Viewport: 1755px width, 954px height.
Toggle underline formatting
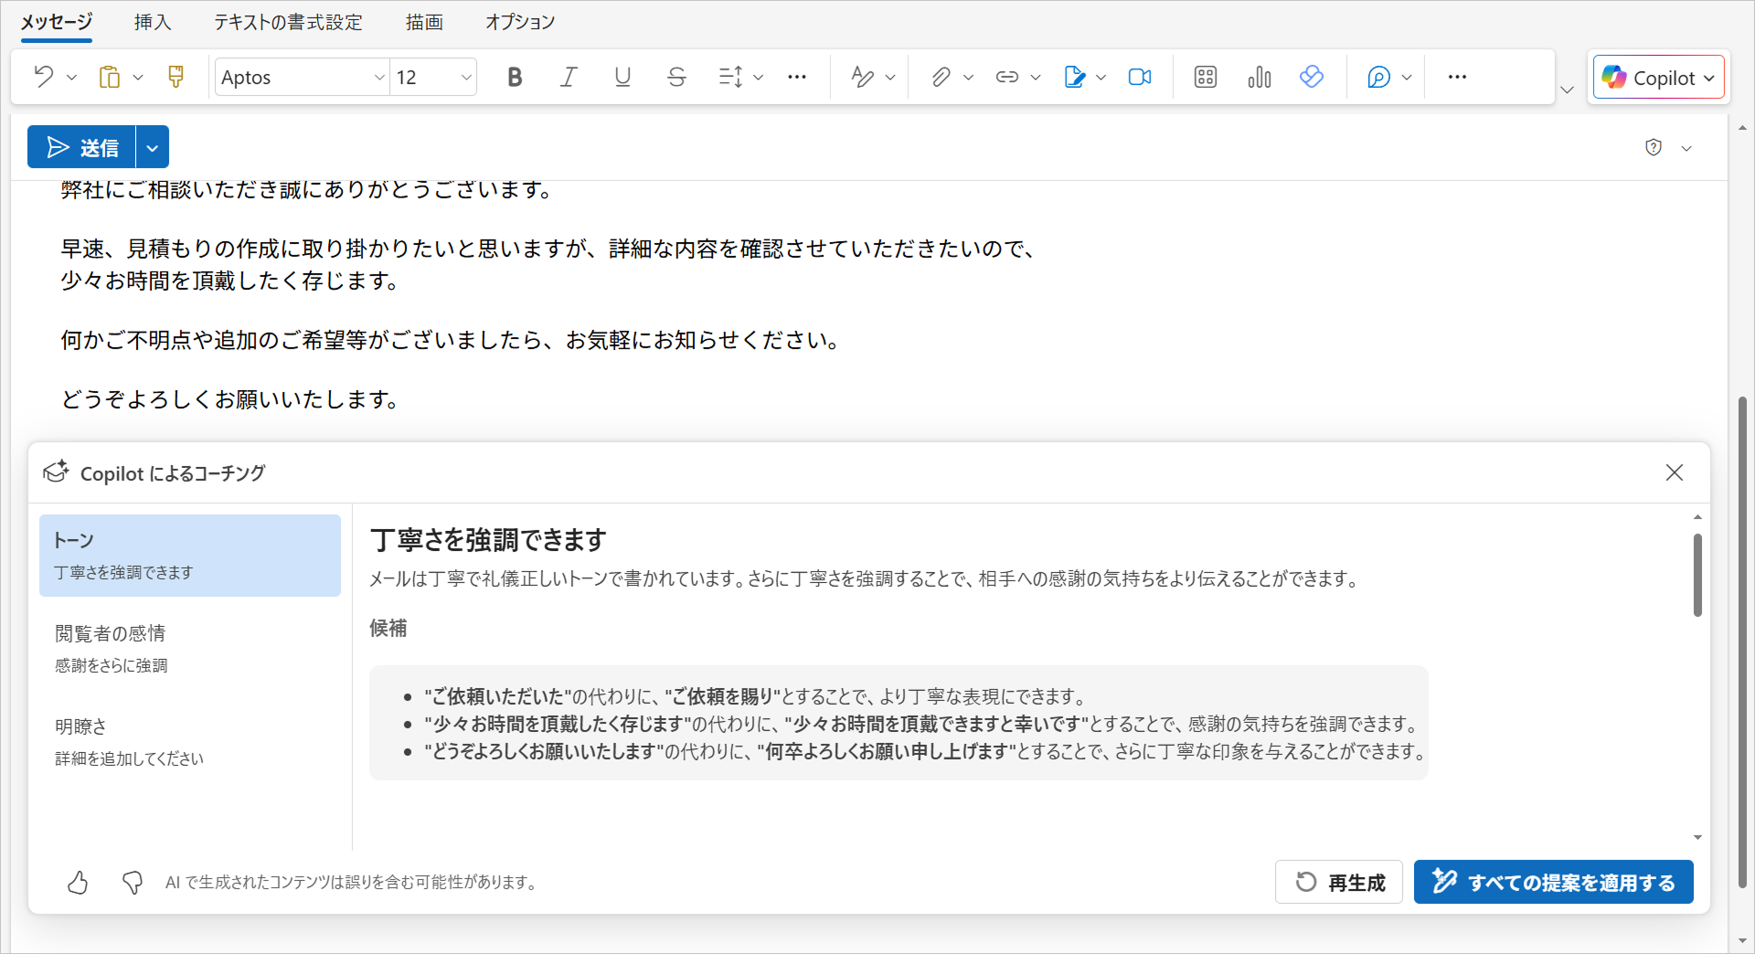pos(622,77)
